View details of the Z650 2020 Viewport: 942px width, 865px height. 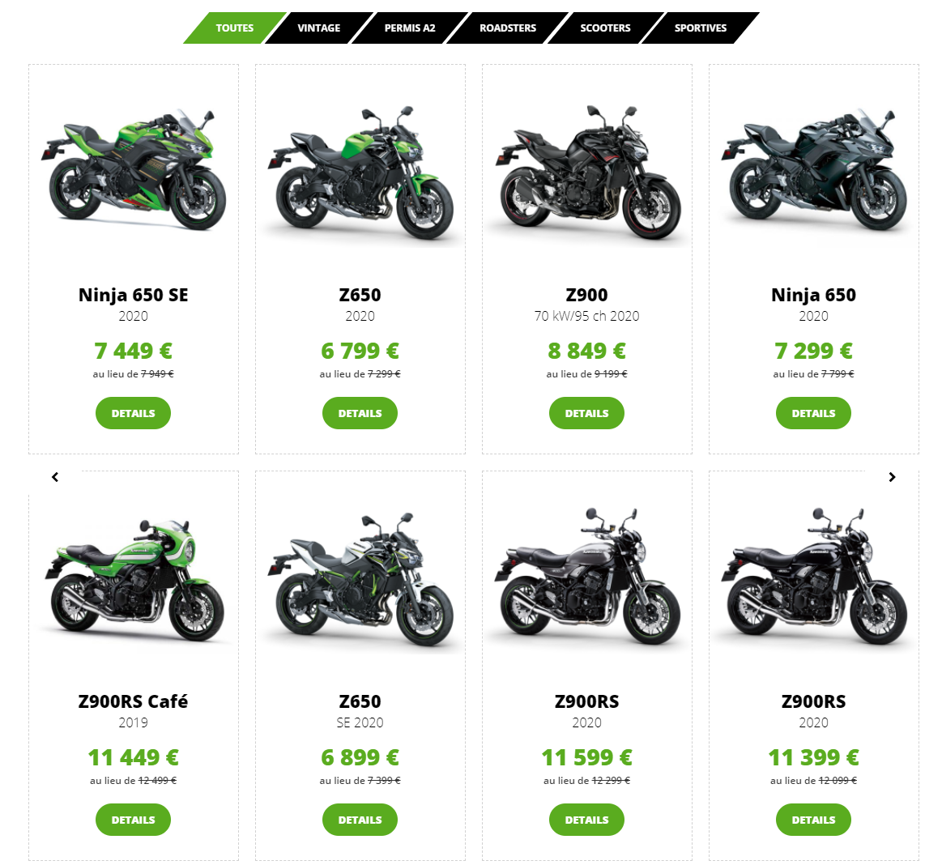coord(360,413)
